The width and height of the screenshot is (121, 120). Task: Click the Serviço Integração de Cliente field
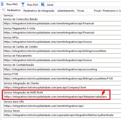(x=62, y=87)
